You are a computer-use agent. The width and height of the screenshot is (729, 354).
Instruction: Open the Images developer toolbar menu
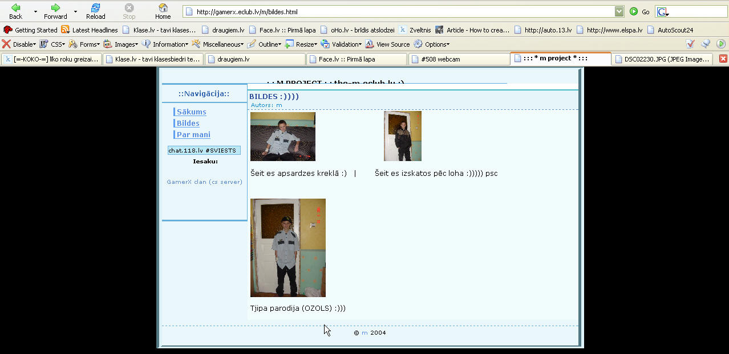coord(120,44)
